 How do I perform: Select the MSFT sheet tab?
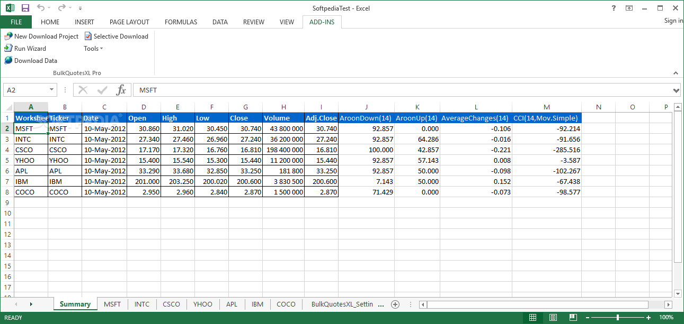[112, 304]
